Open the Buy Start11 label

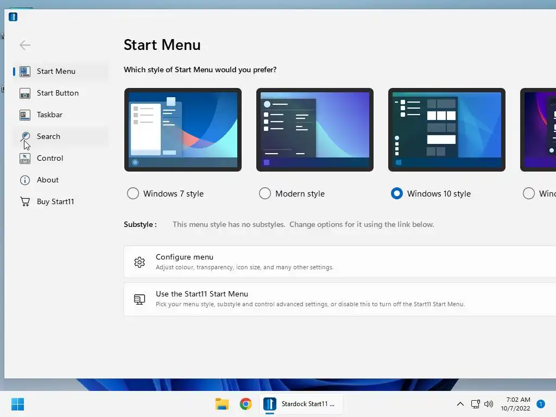56,202
